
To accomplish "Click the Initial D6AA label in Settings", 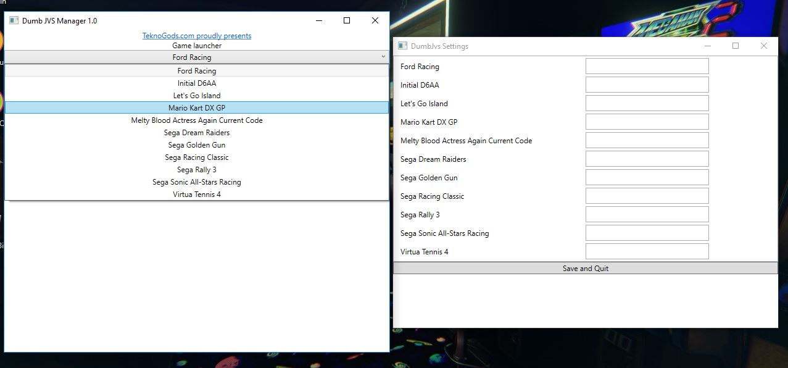I will pos(420,85).
